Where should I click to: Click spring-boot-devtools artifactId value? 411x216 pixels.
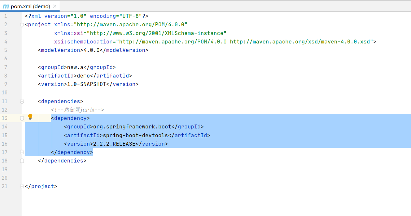pyautogui.click(x=135, y=135)
